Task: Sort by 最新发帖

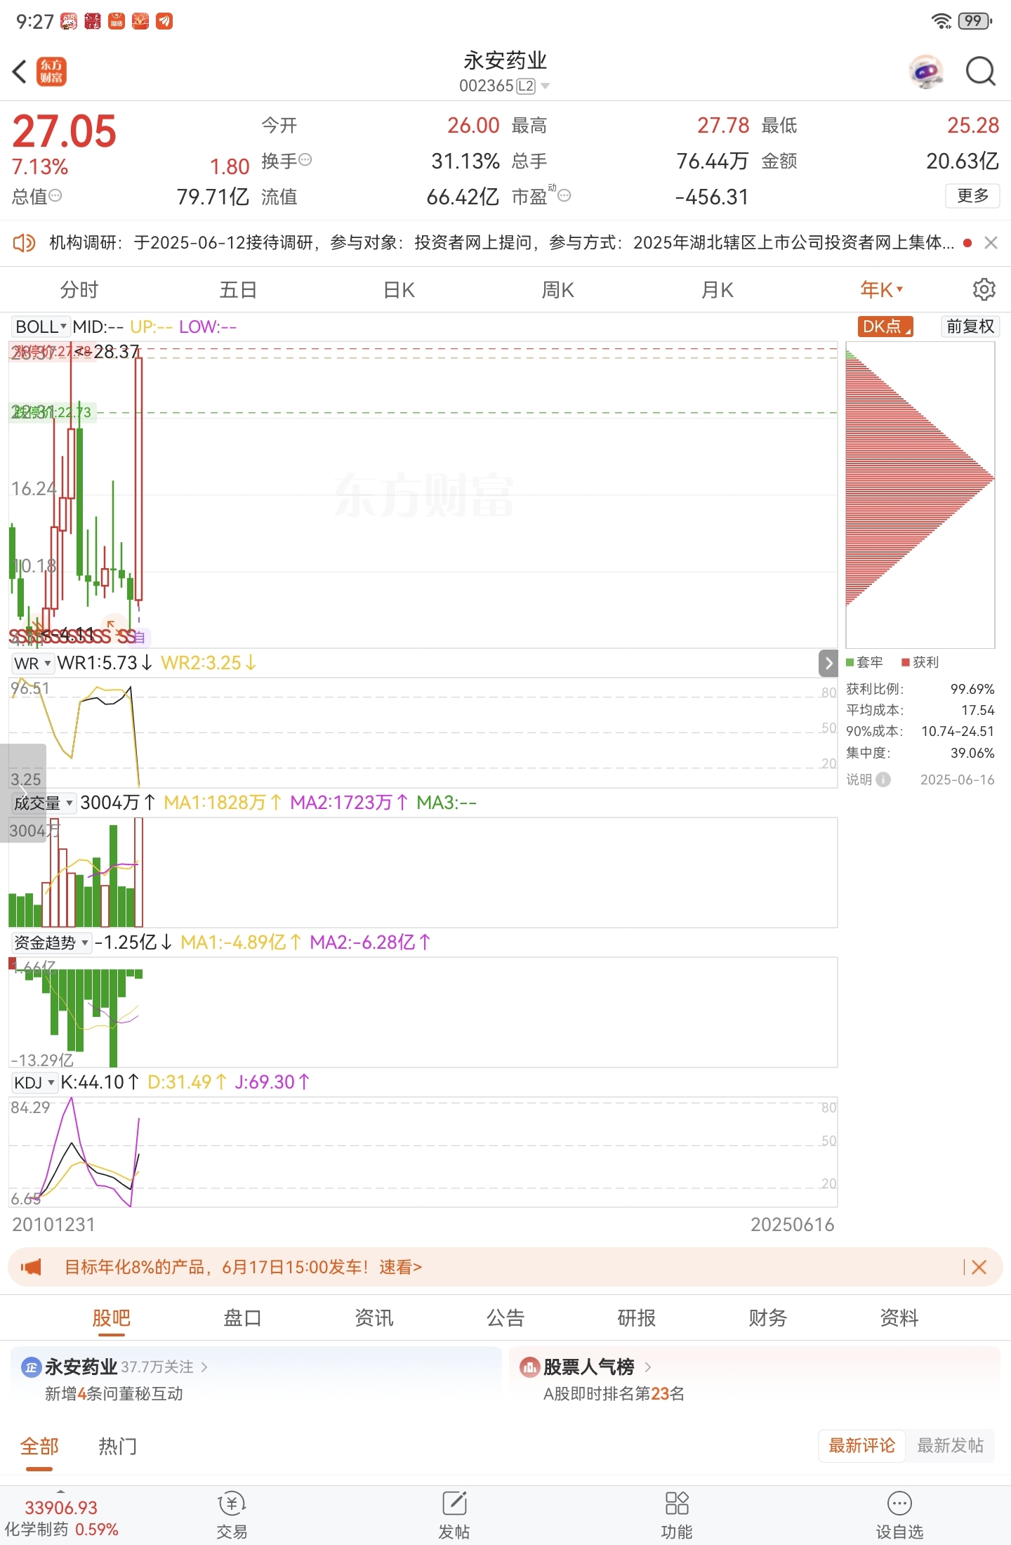Action: coord(950,1445)
